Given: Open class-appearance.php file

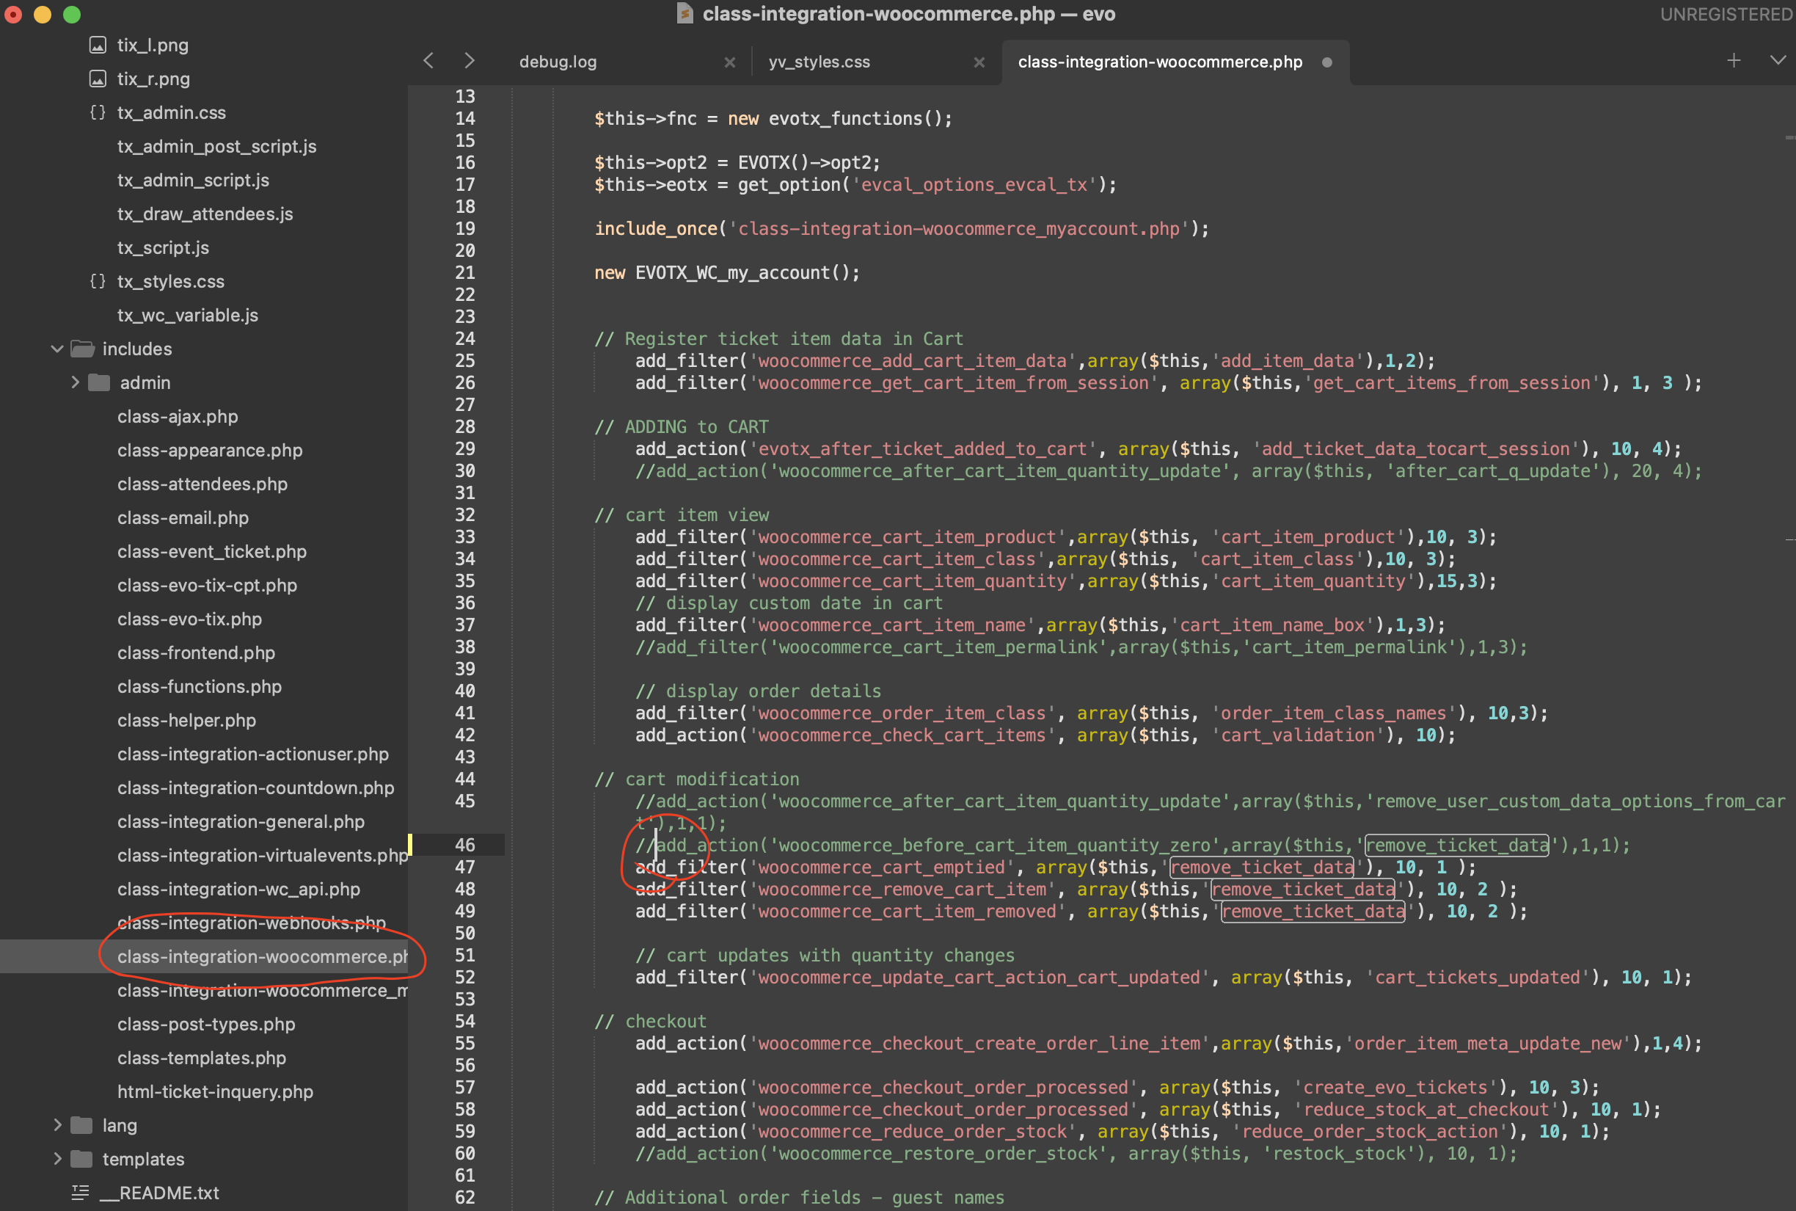Looking at the screenshot, I should click(x=210, y=450).
